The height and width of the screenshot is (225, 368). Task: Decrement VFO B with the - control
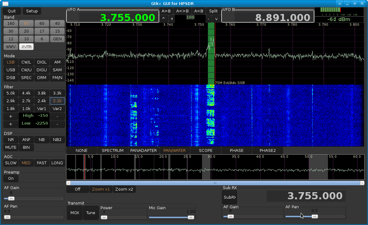point(209,19)
